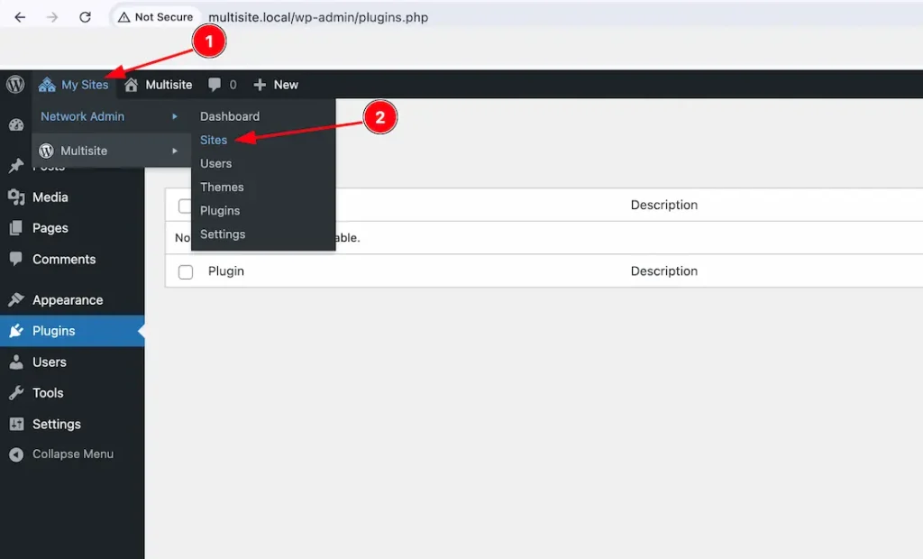Open Sites from the Network Admin dropdown

[x=214, y=140]
